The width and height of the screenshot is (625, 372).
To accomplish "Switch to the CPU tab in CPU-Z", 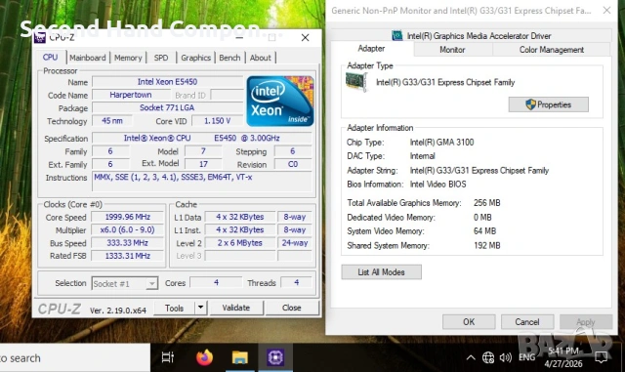I will pyautogui.click(x=50, y=58).
